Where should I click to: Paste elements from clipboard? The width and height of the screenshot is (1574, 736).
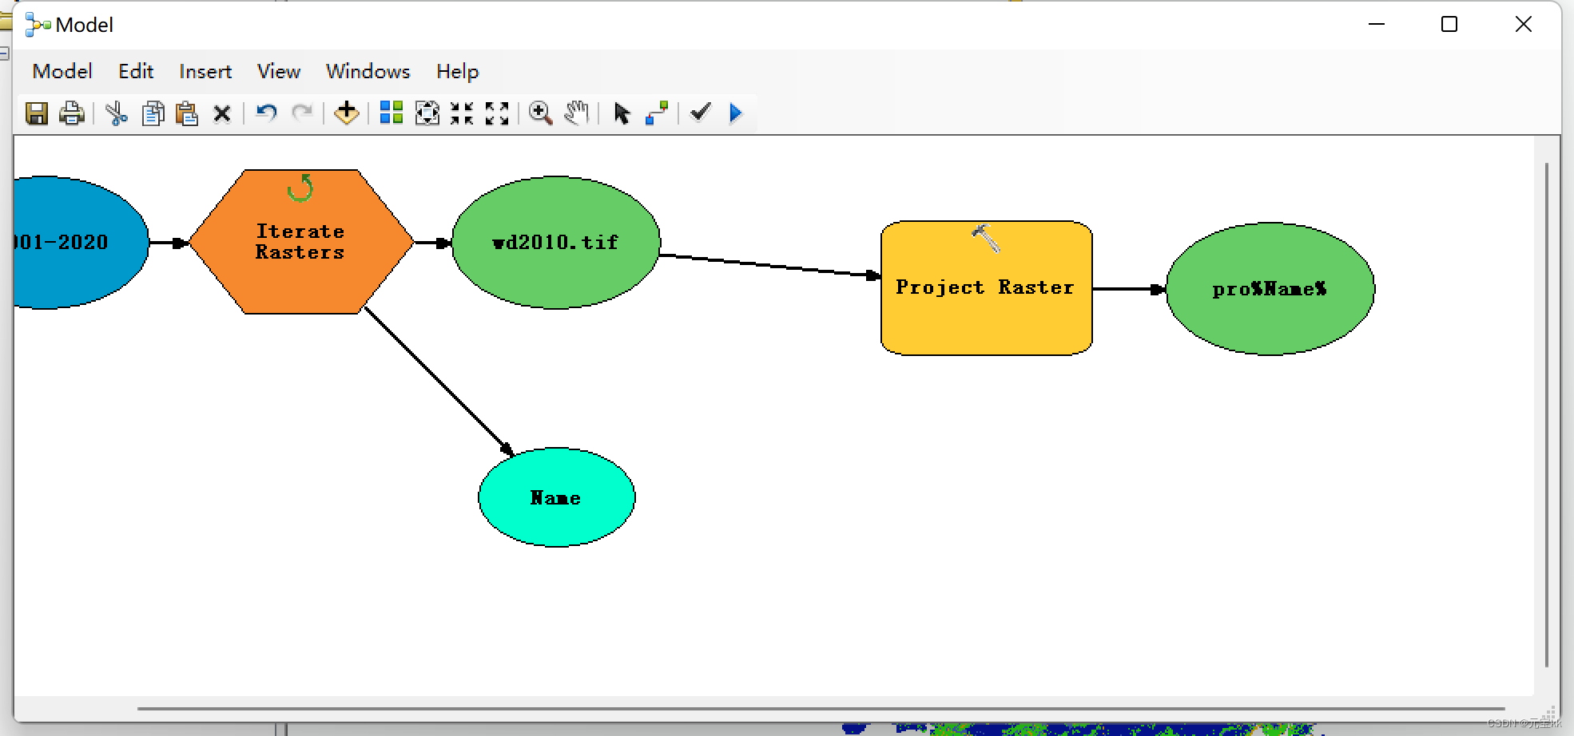(187, 113)
